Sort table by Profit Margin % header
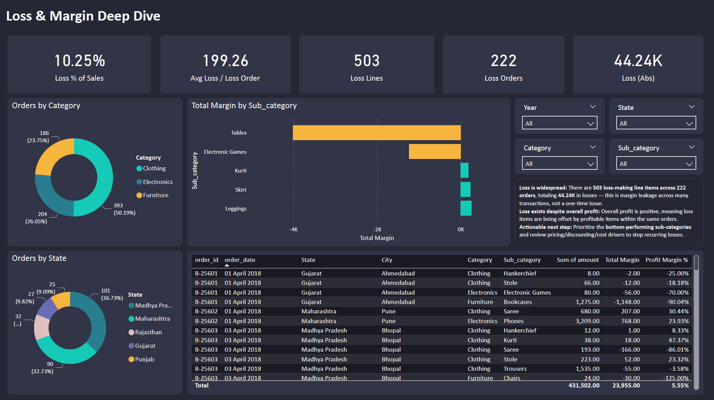714x400 pixels. point(666,260)
